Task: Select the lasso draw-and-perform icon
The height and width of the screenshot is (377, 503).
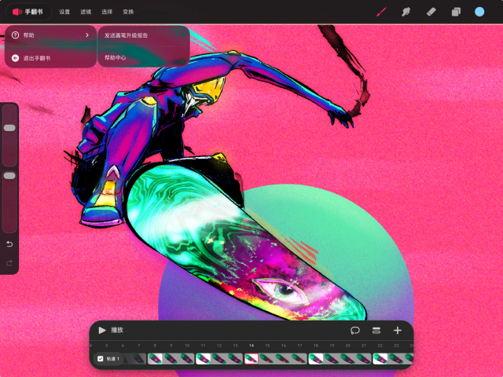Action: (x=355, y=330)
